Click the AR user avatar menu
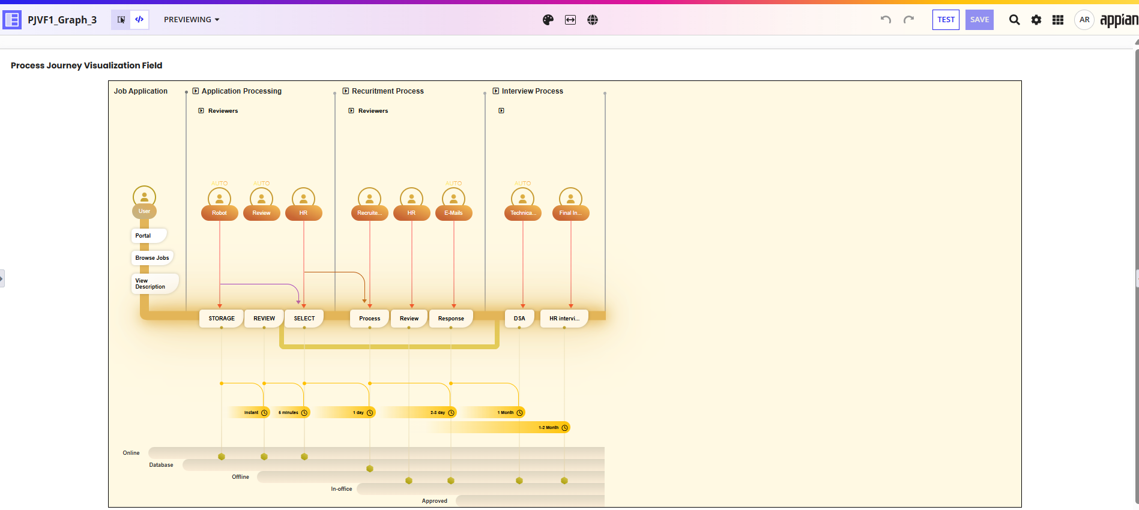The height and width of the screenshot is (510, 1139). [1084, 20]
